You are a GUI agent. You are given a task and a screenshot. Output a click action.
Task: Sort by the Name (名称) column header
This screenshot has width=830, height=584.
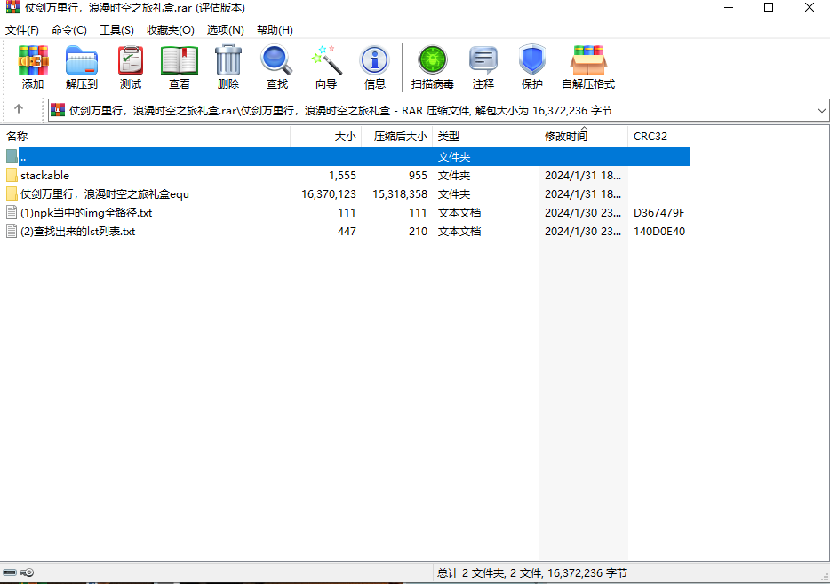point(18,137)
